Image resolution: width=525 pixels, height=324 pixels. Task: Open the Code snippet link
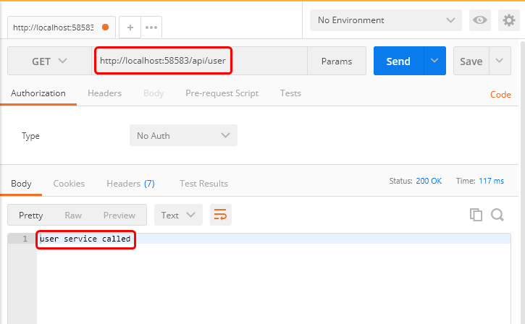pos(500,95)
